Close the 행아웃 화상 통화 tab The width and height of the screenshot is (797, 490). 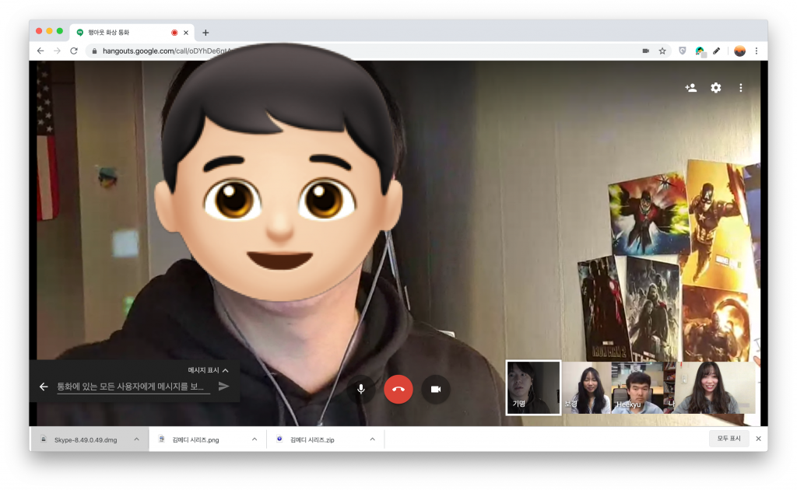(186, 33)
